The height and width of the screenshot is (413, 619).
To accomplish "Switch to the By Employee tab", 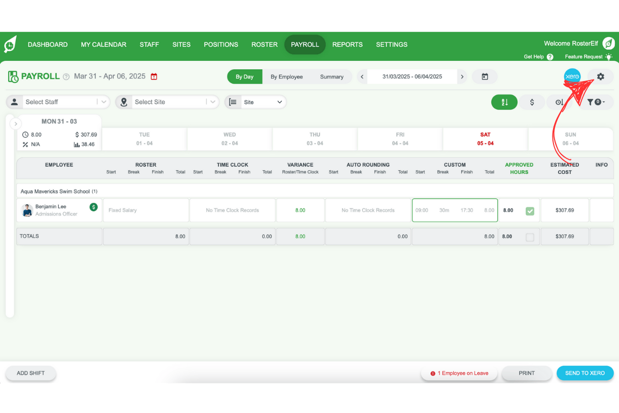I will point(287,76).
